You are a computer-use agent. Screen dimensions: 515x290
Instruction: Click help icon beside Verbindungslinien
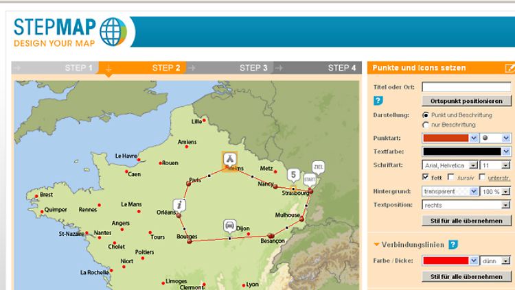(453, 245)
